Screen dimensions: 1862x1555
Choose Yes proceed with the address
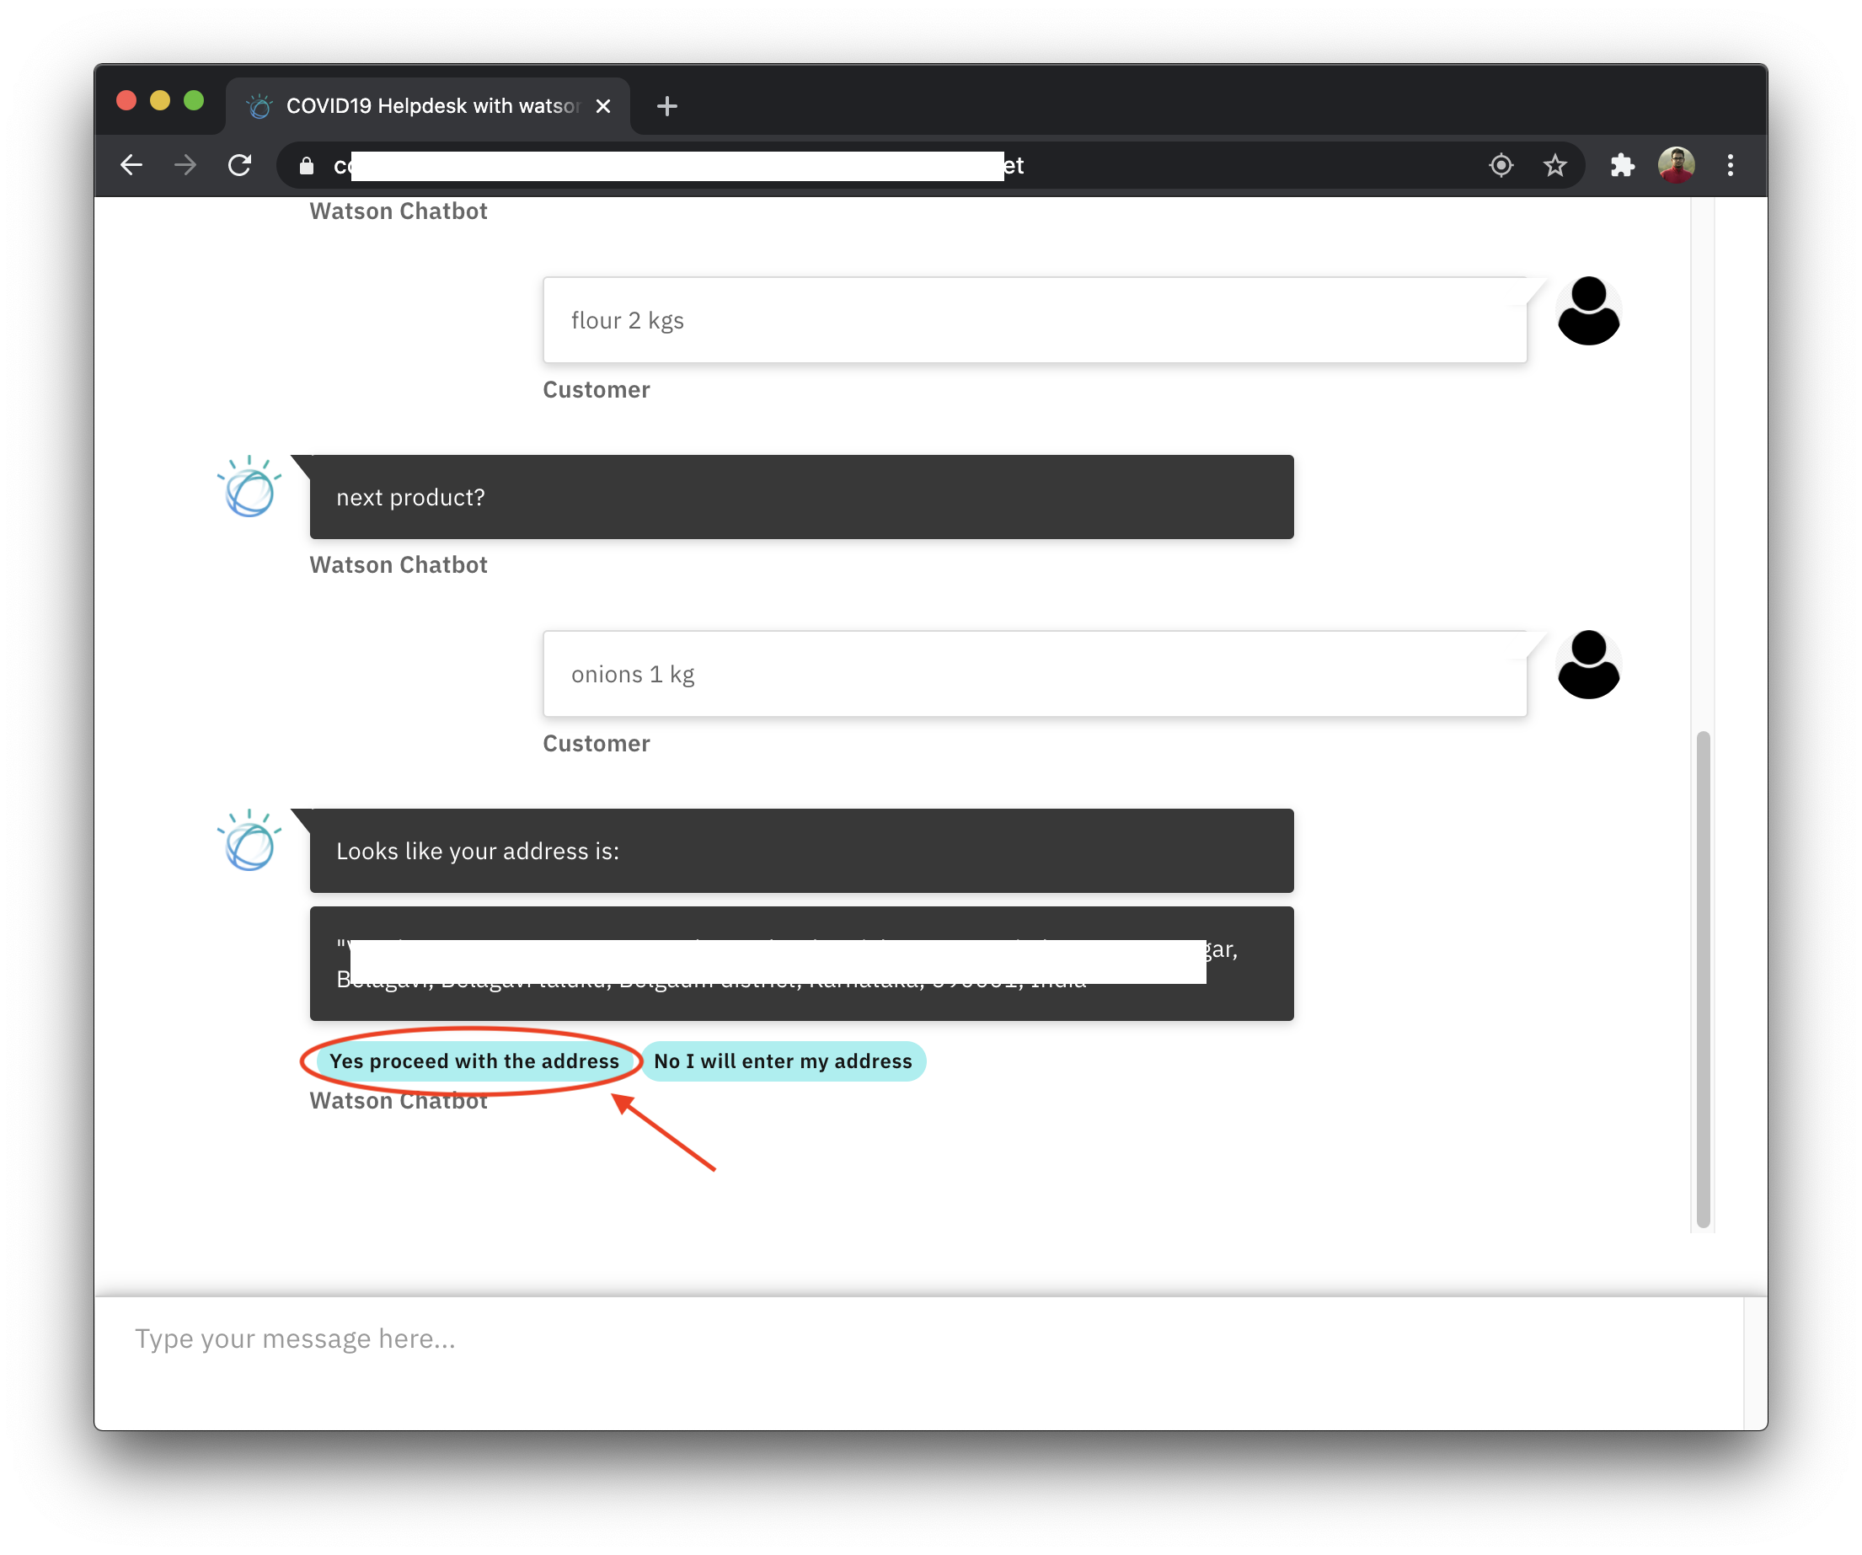(x=474, y=1061)
